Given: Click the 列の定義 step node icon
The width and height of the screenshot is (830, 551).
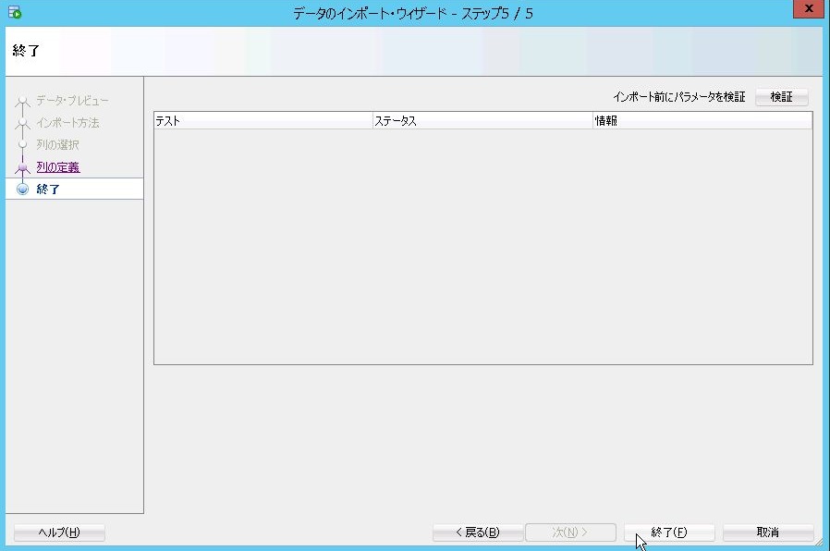Looking at the screenshot, I should (23, 167).
